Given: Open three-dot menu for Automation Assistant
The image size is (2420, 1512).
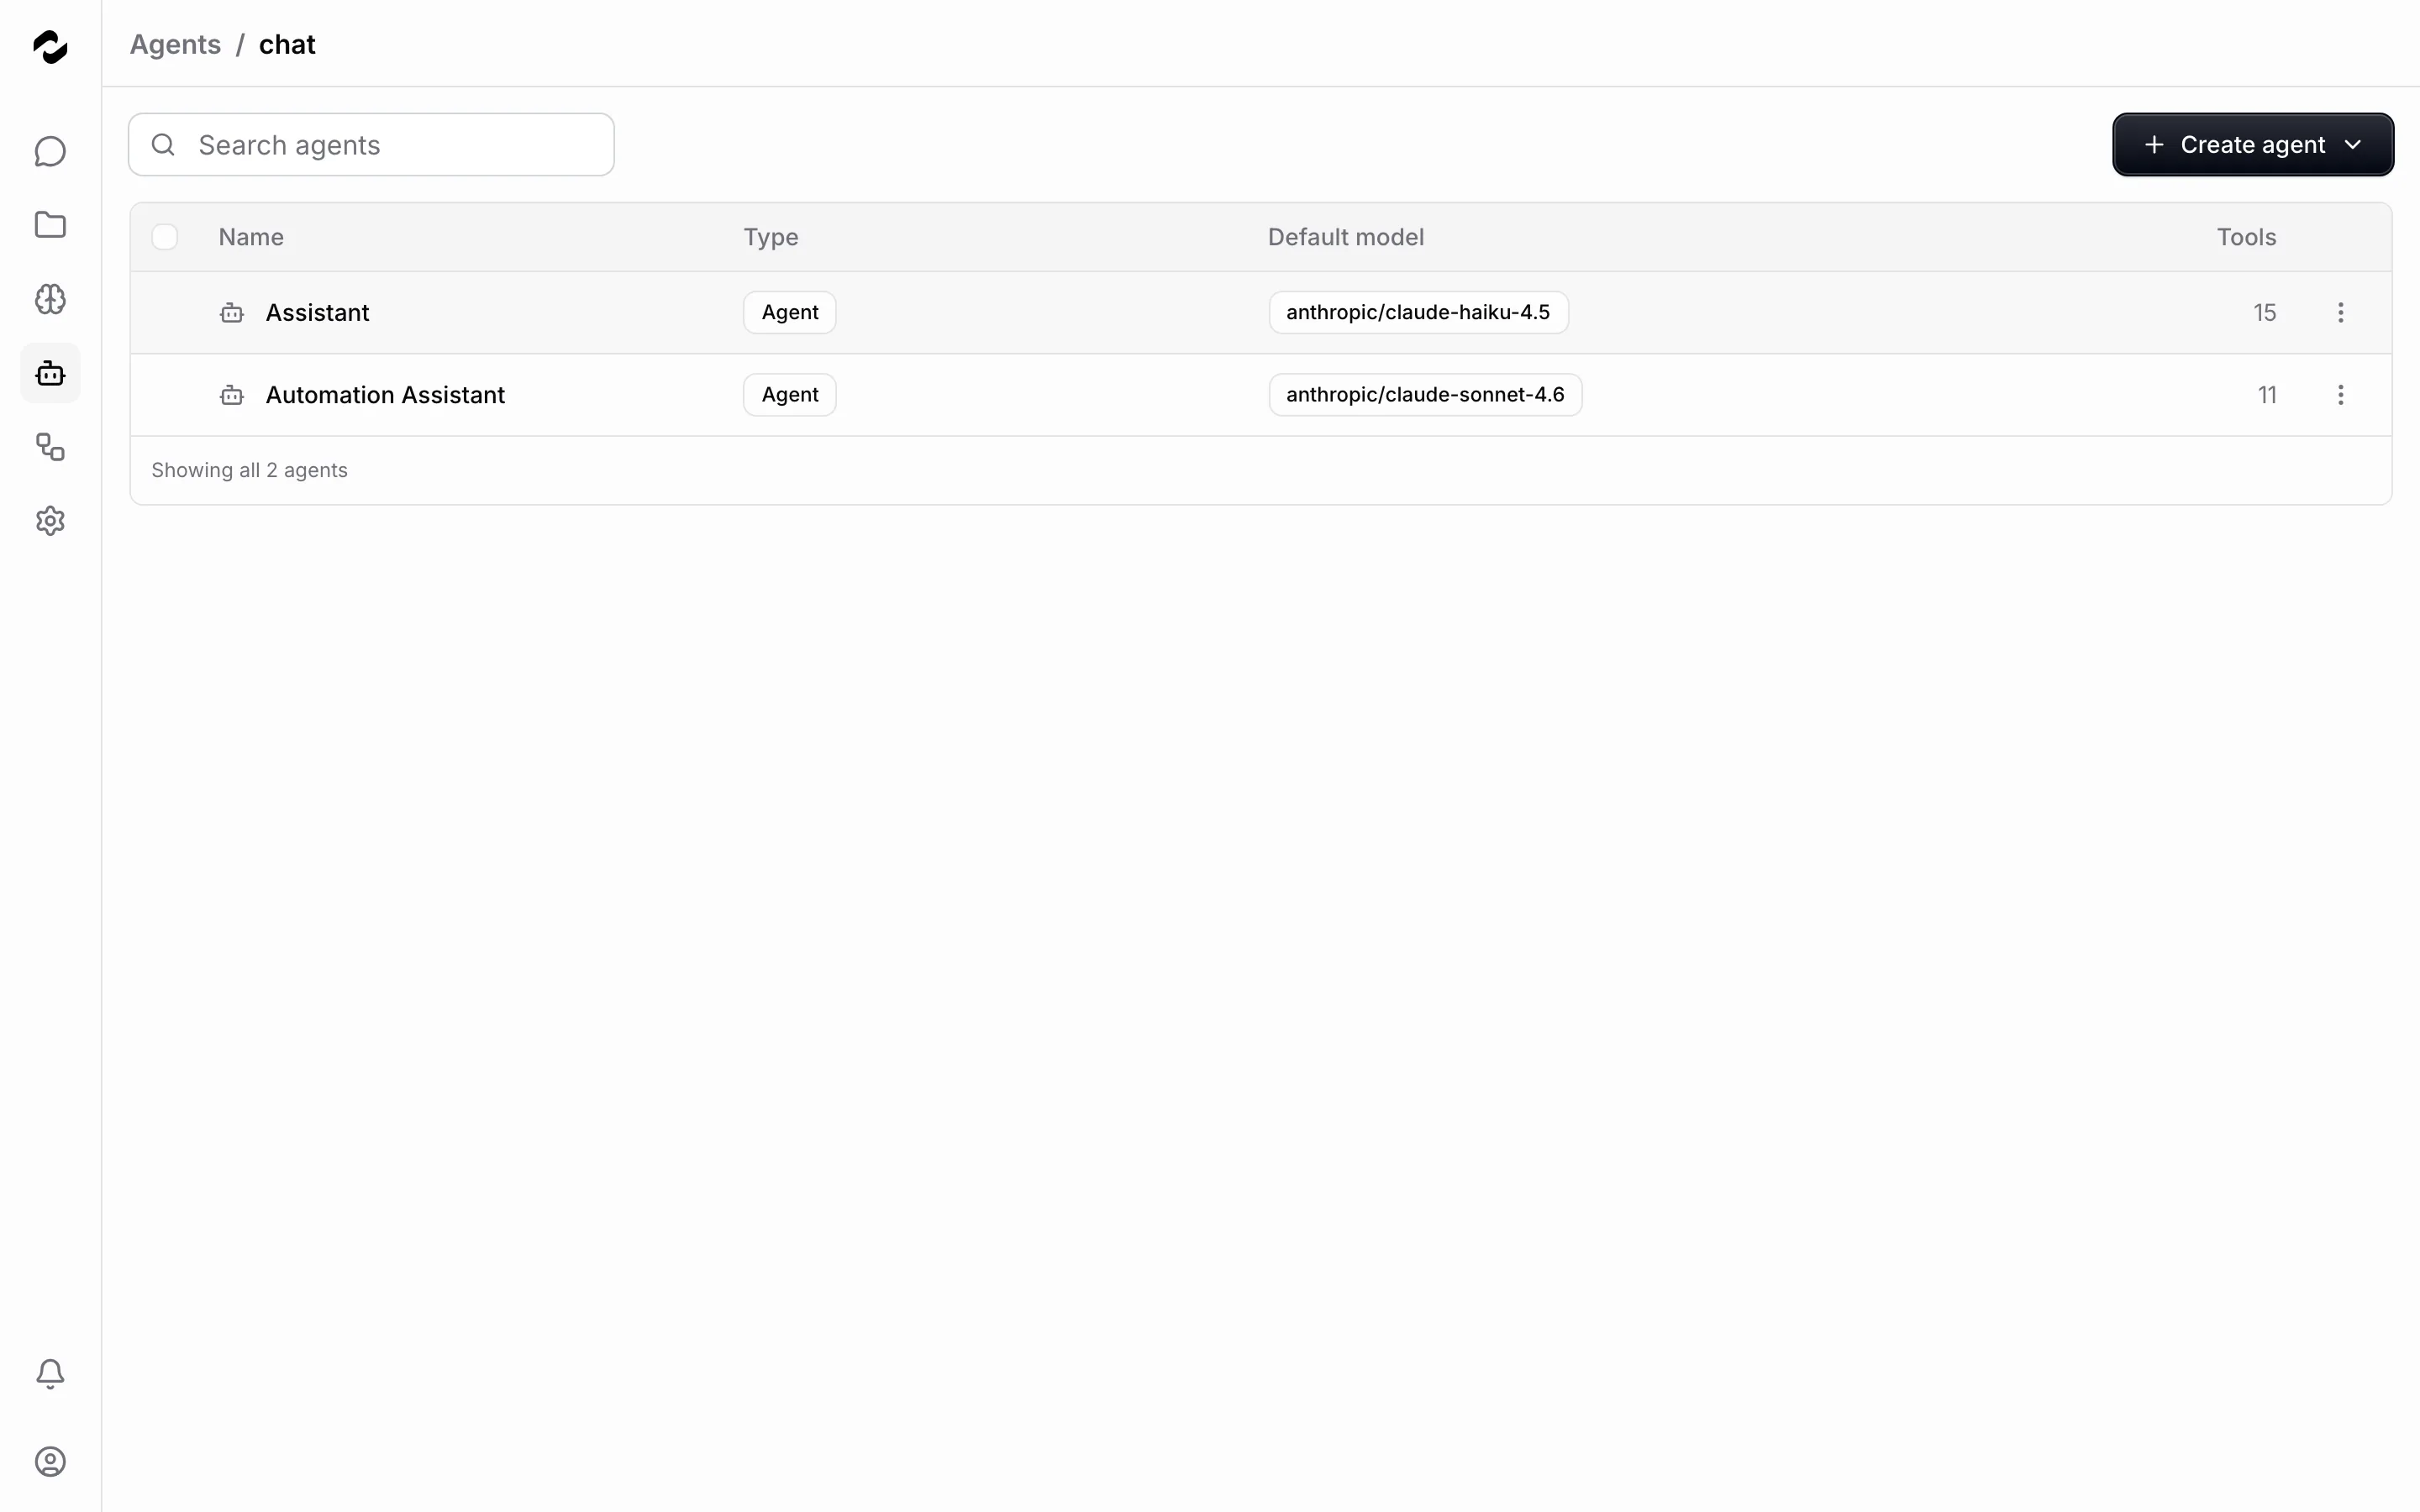Looking at the screenshot, I should coord(2340,395).
